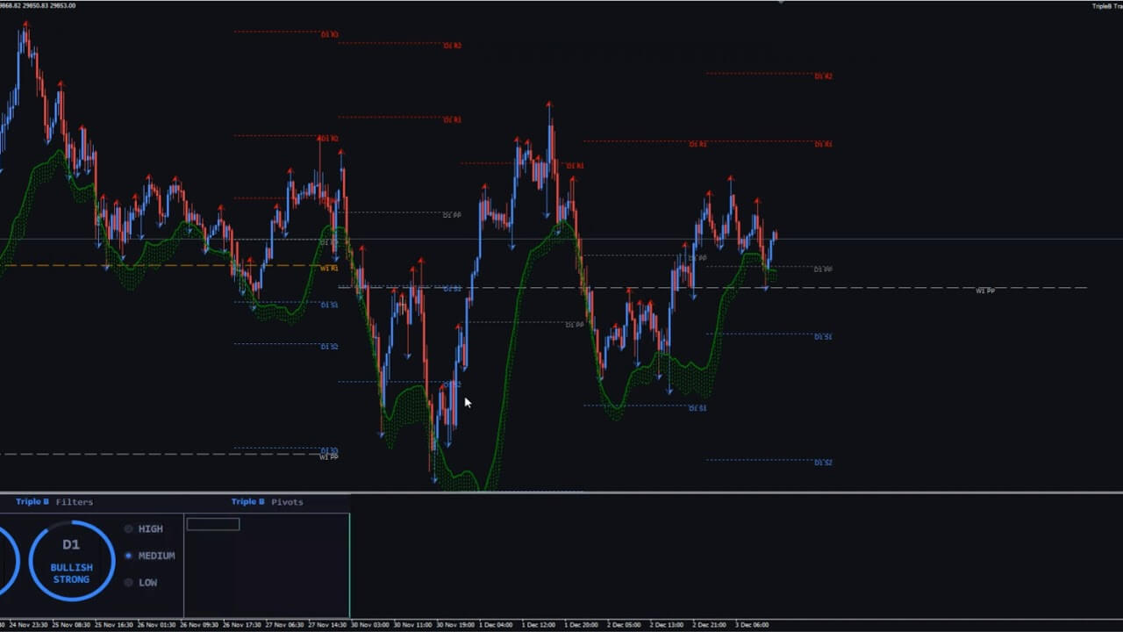Click the D1 Bullish Strong gauge
Viewport: 1123px width, 632px height.
click(x=71, y=561)
